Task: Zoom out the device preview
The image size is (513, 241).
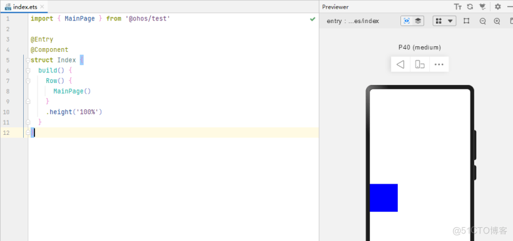Action: (482, 21)
